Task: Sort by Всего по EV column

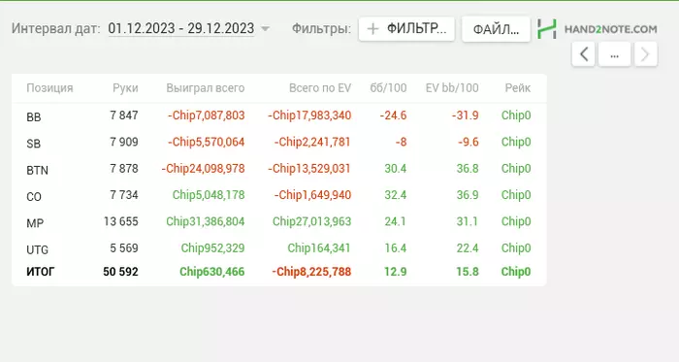Action: pos(320,88)
